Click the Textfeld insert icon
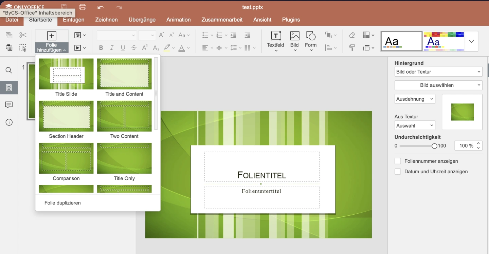The image size is (489, 254). pos(275,36)
